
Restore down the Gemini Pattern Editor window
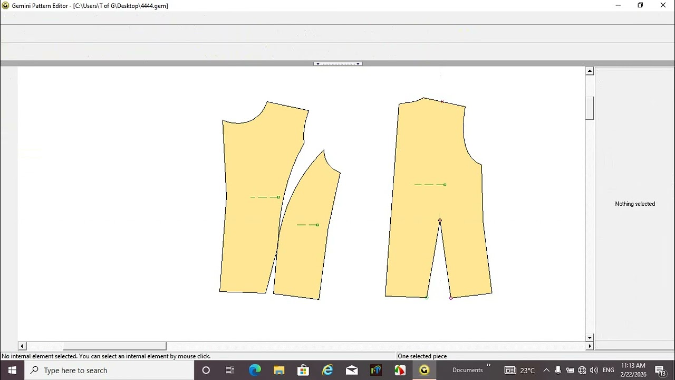640,5
